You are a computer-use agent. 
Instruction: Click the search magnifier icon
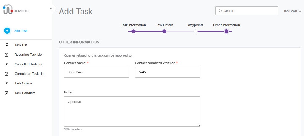pyautogui.click(x=220, y=11)
